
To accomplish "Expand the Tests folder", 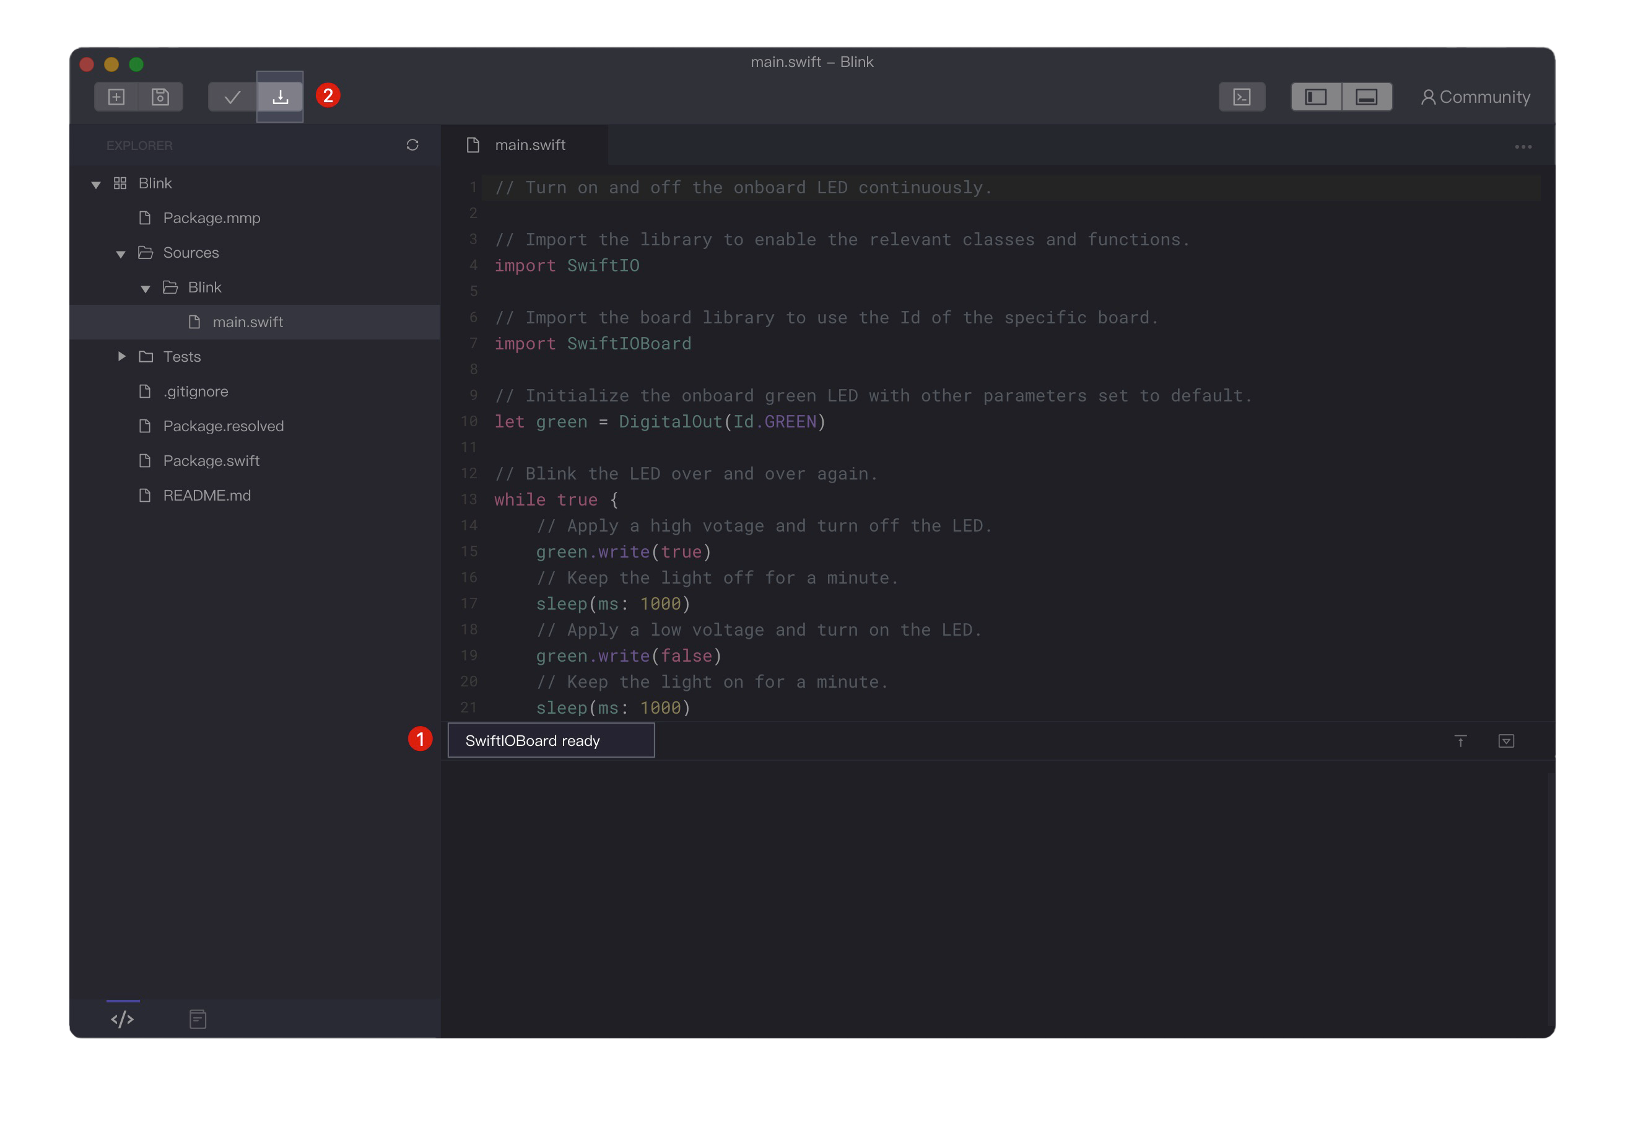I will tap(121, 356).
